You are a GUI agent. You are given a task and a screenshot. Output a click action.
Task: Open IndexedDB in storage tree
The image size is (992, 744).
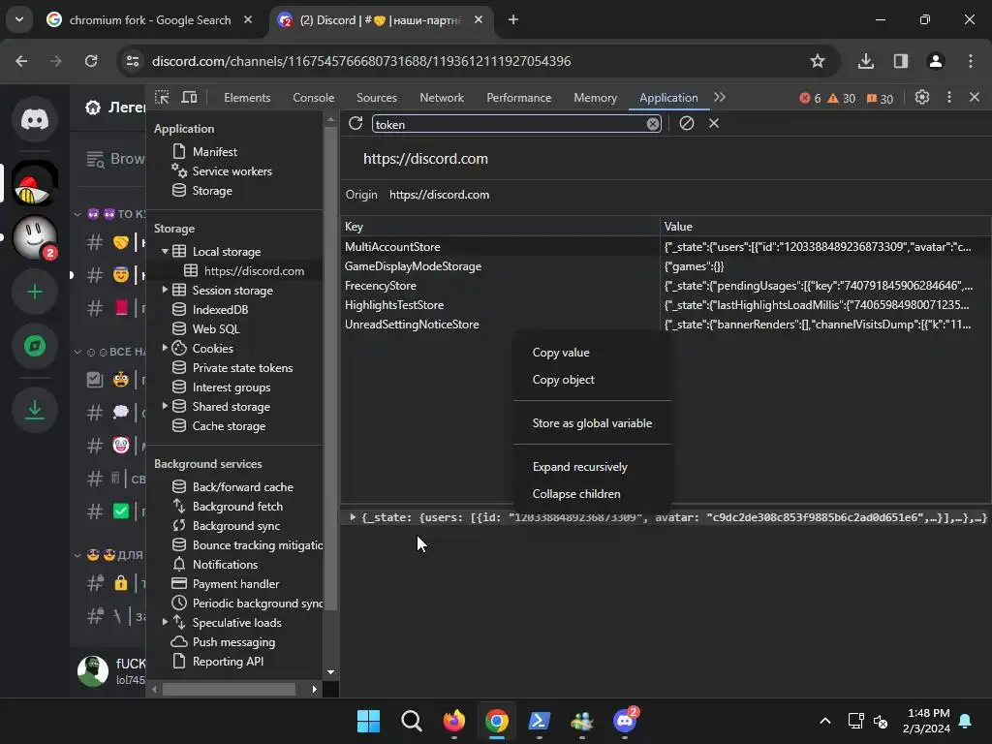pos(220,309)
